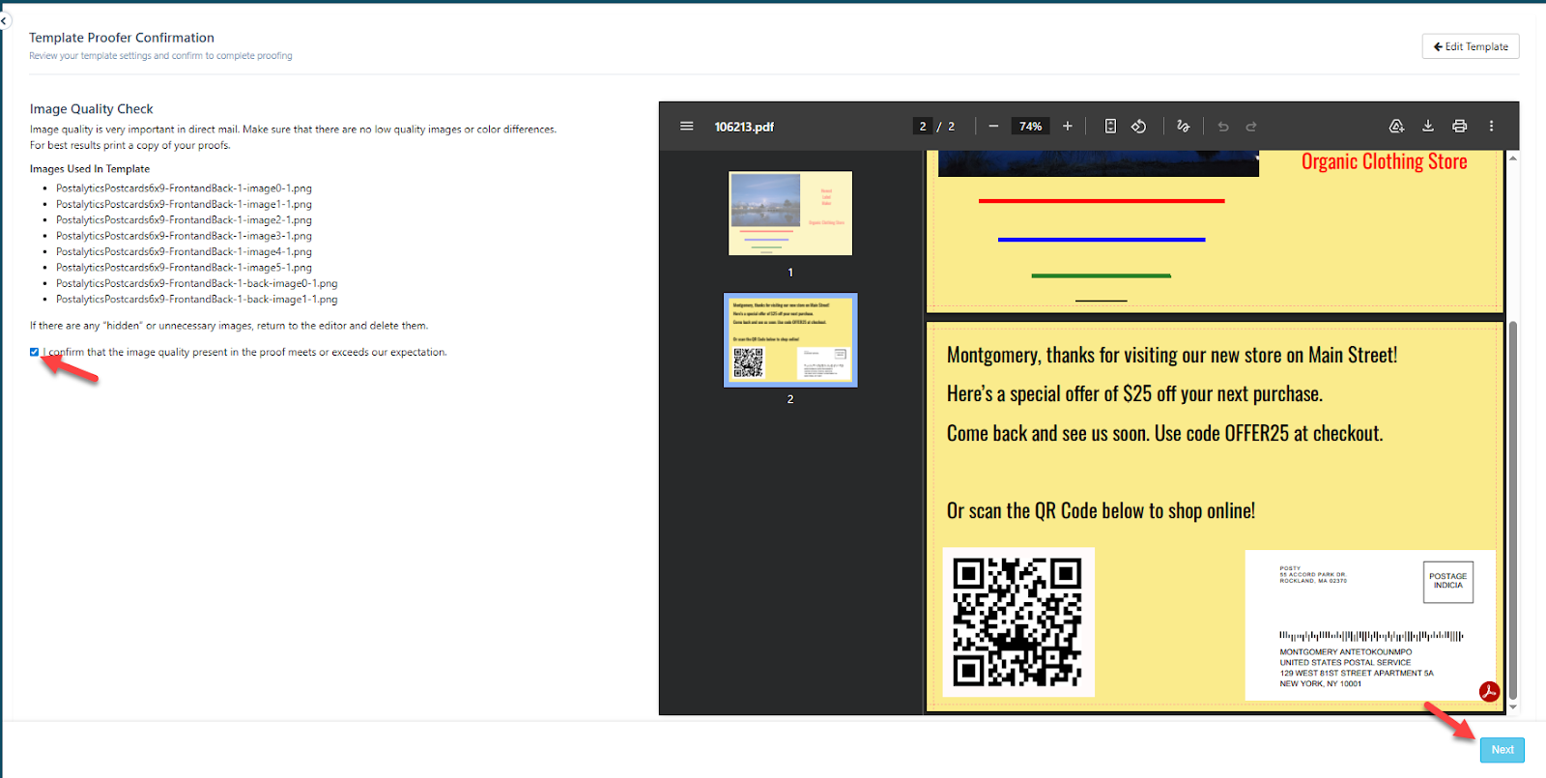
Task: Open the PDF more actions menu
Action: [x=1491, y=127]
